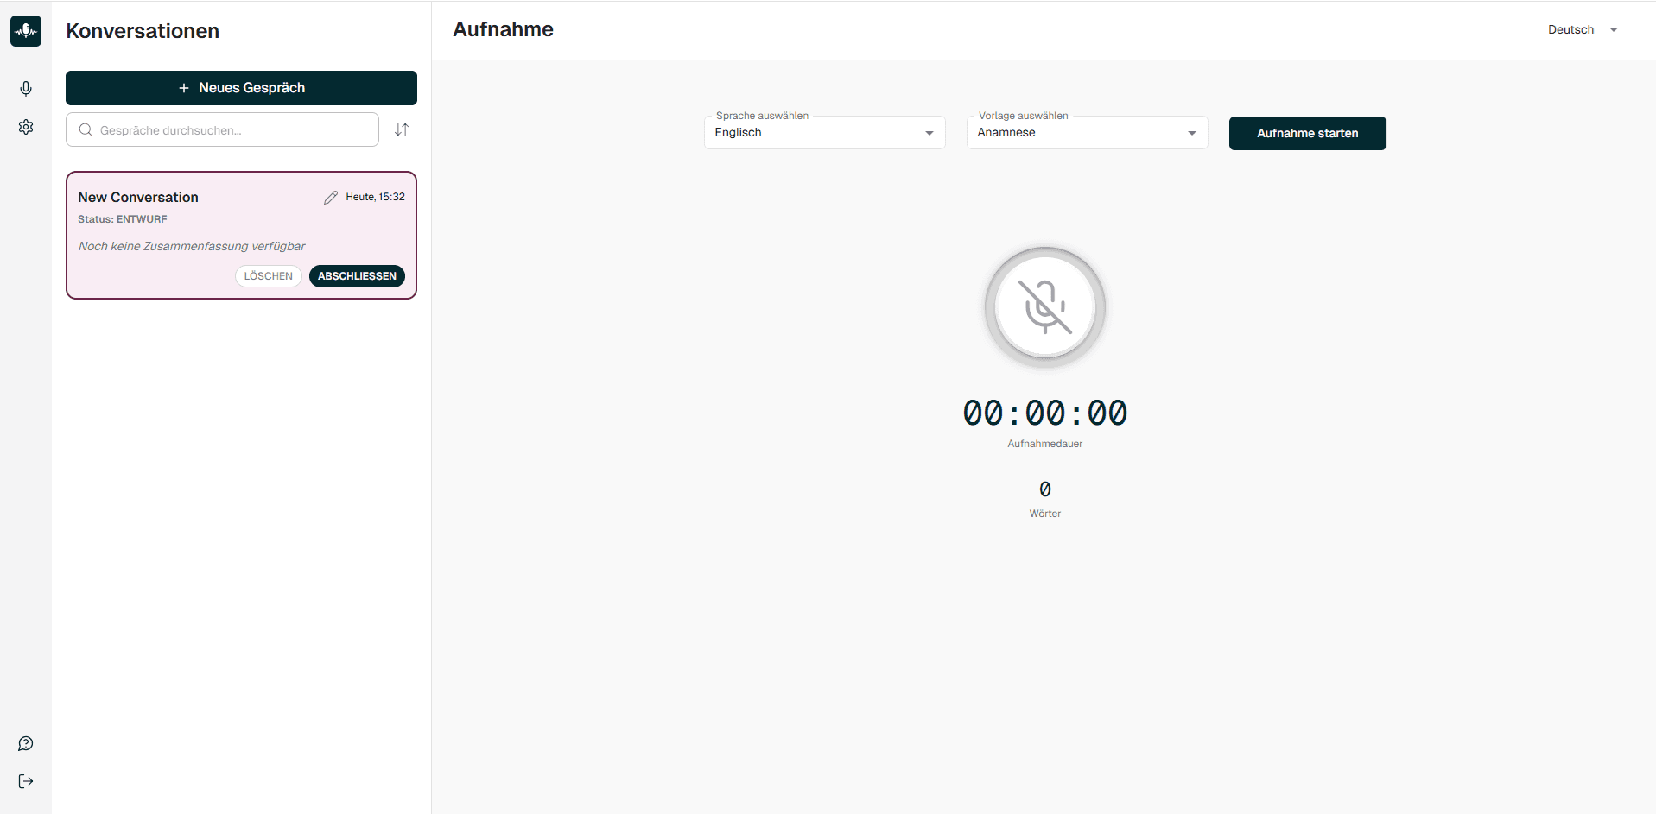Click the app logo in the sidebar
The width and height of the screenshot is (1656, 814).
point(26,31)
